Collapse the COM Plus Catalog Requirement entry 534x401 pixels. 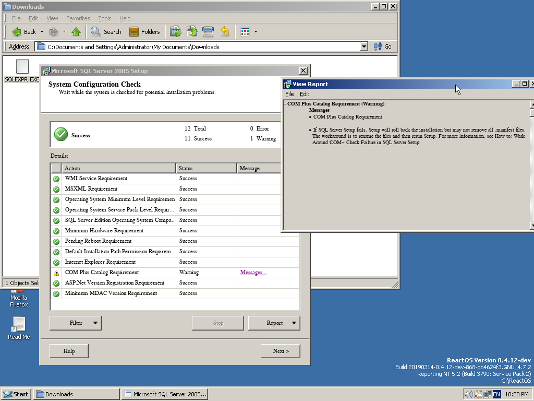point(285,104)
